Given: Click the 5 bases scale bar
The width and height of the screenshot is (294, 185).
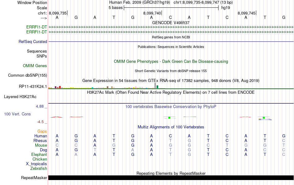Looking at the screenshot, I should point(171,8).
